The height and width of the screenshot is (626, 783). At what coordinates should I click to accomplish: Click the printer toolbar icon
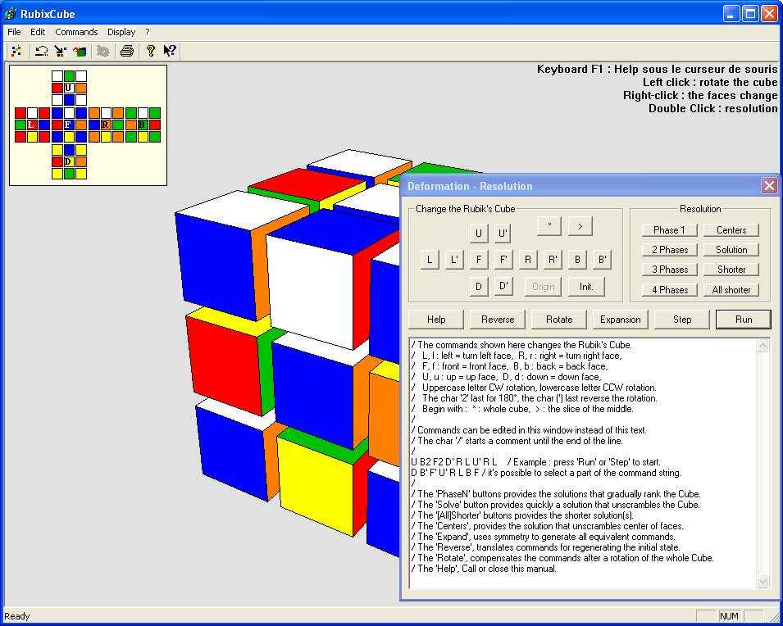(127, 51)
